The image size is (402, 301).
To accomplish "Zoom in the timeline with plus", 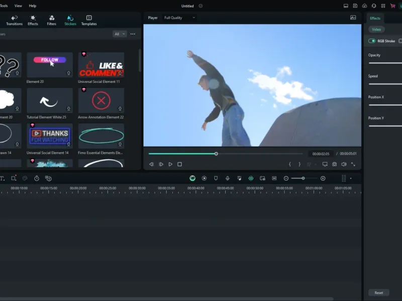I will (x=323, y=179).
